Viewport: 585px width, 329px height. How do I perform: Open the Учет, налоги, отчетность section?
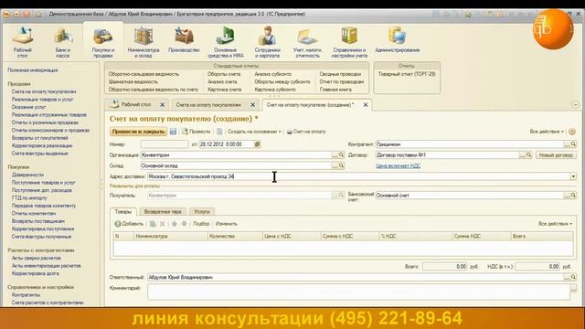[x=307, y=42]
